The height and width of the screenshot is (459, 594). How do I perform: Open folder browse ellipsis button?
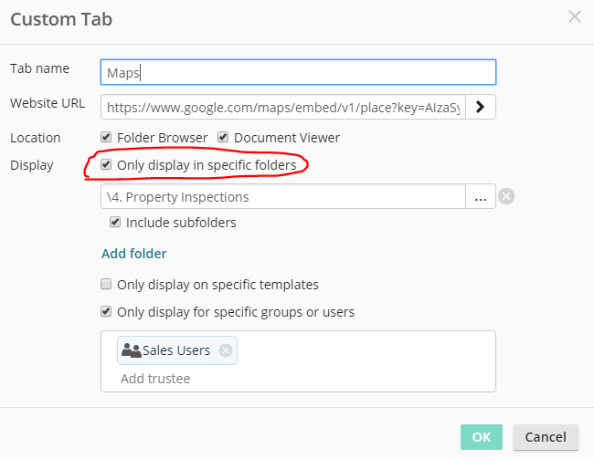click(481, 196)
